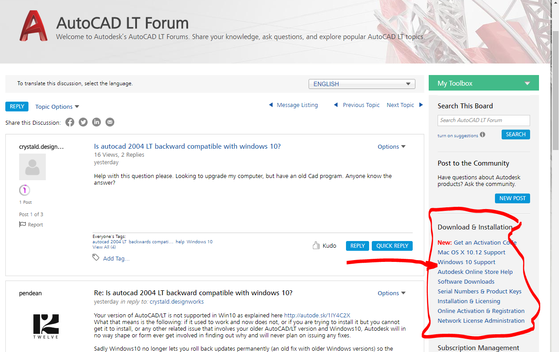Open Get an Activation Code link
This screenshot has height=352, width=559.
point(485,243)
